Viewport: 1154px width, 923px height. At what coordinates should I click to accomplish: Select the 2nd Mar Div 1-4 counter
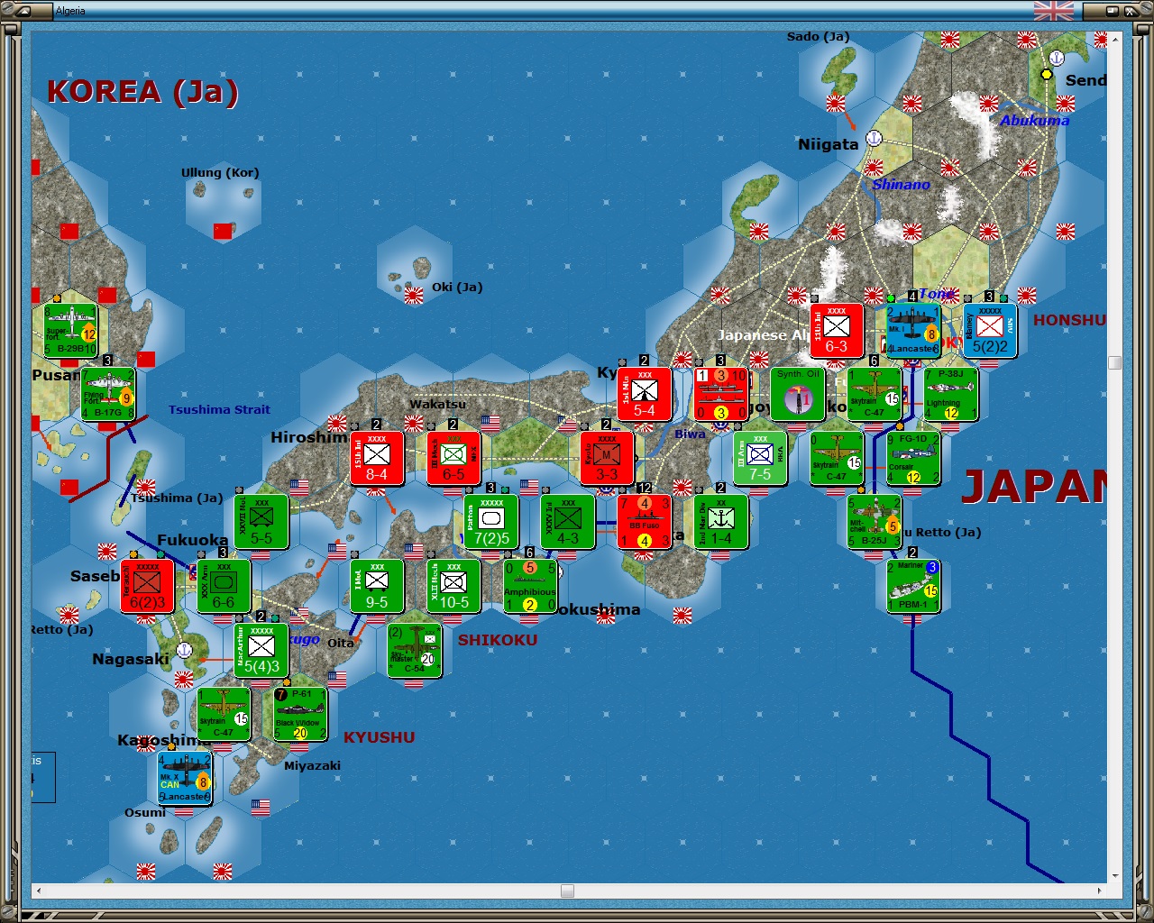click(721, 522)
